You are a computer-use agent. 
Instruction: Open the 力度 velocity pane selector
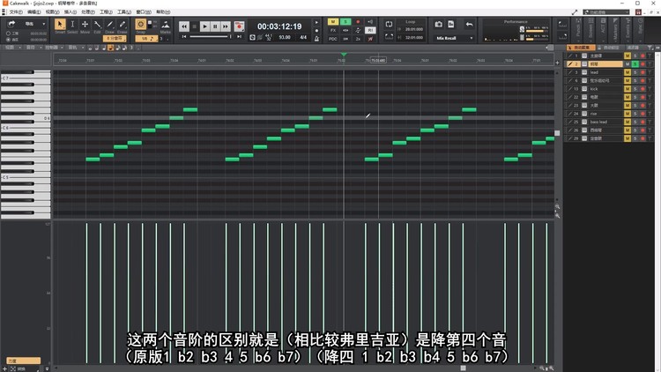point(24,361)
